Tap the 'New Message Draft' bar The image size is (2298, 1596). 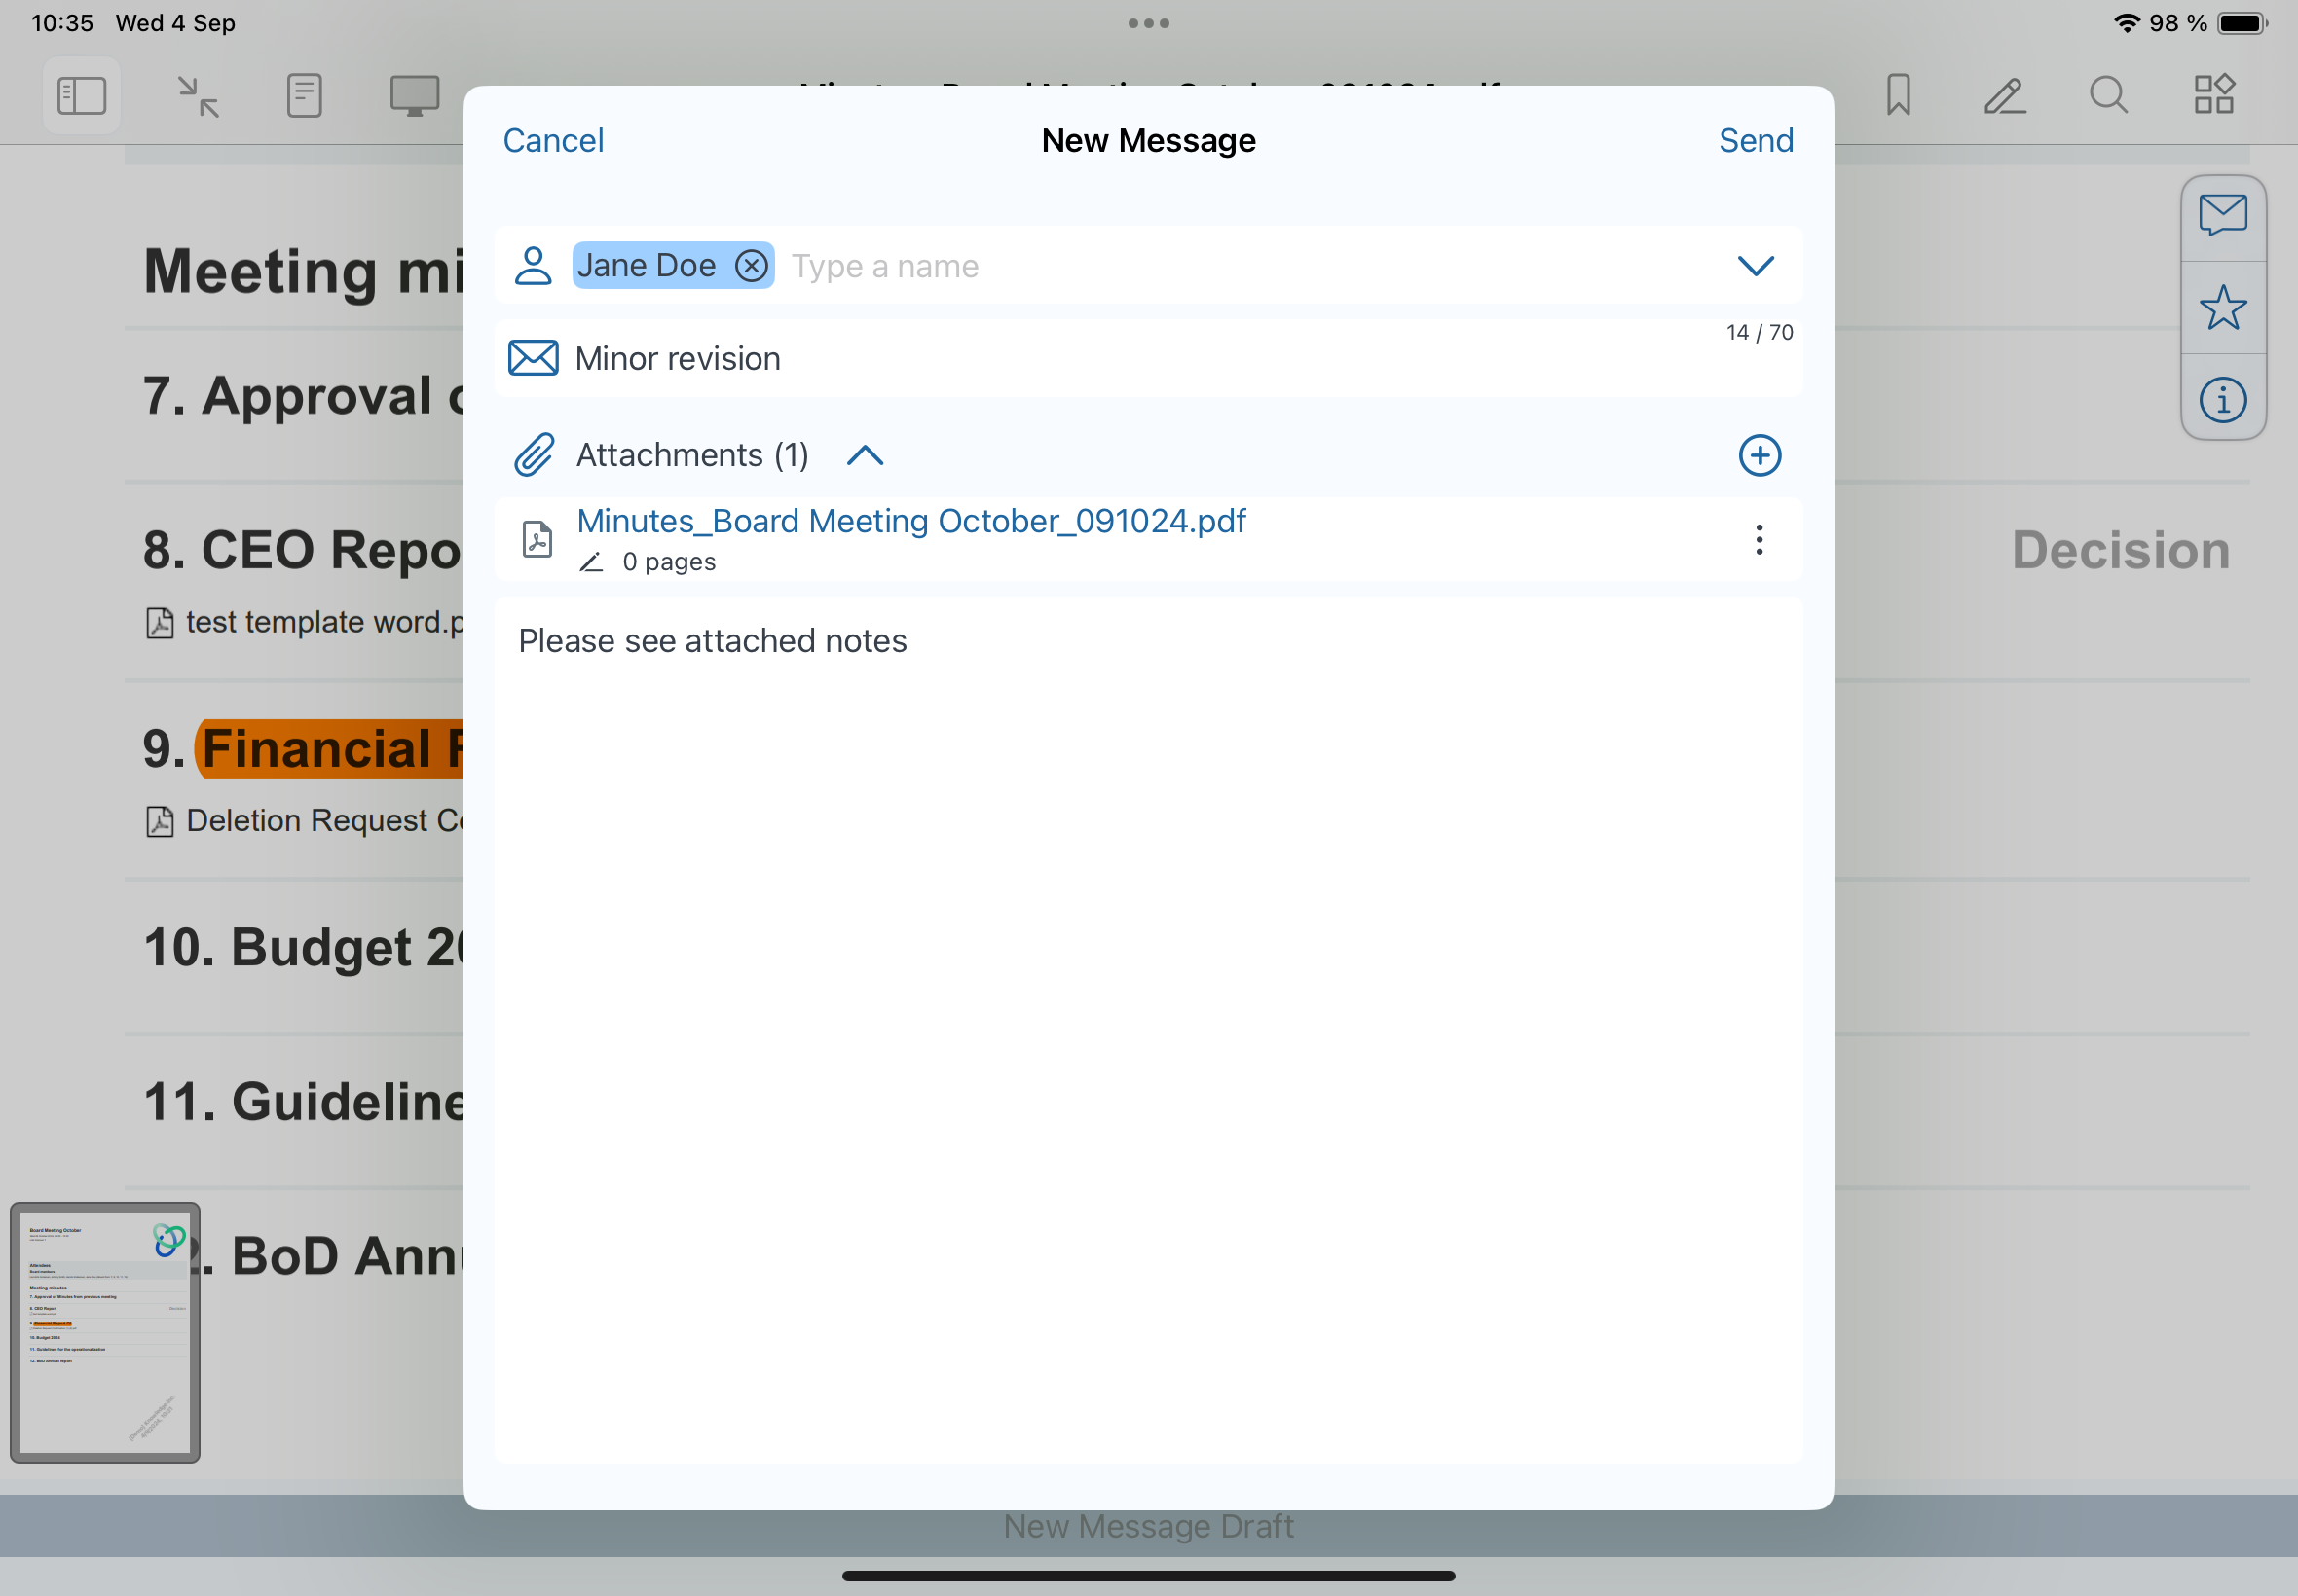click(1148, 1526)
